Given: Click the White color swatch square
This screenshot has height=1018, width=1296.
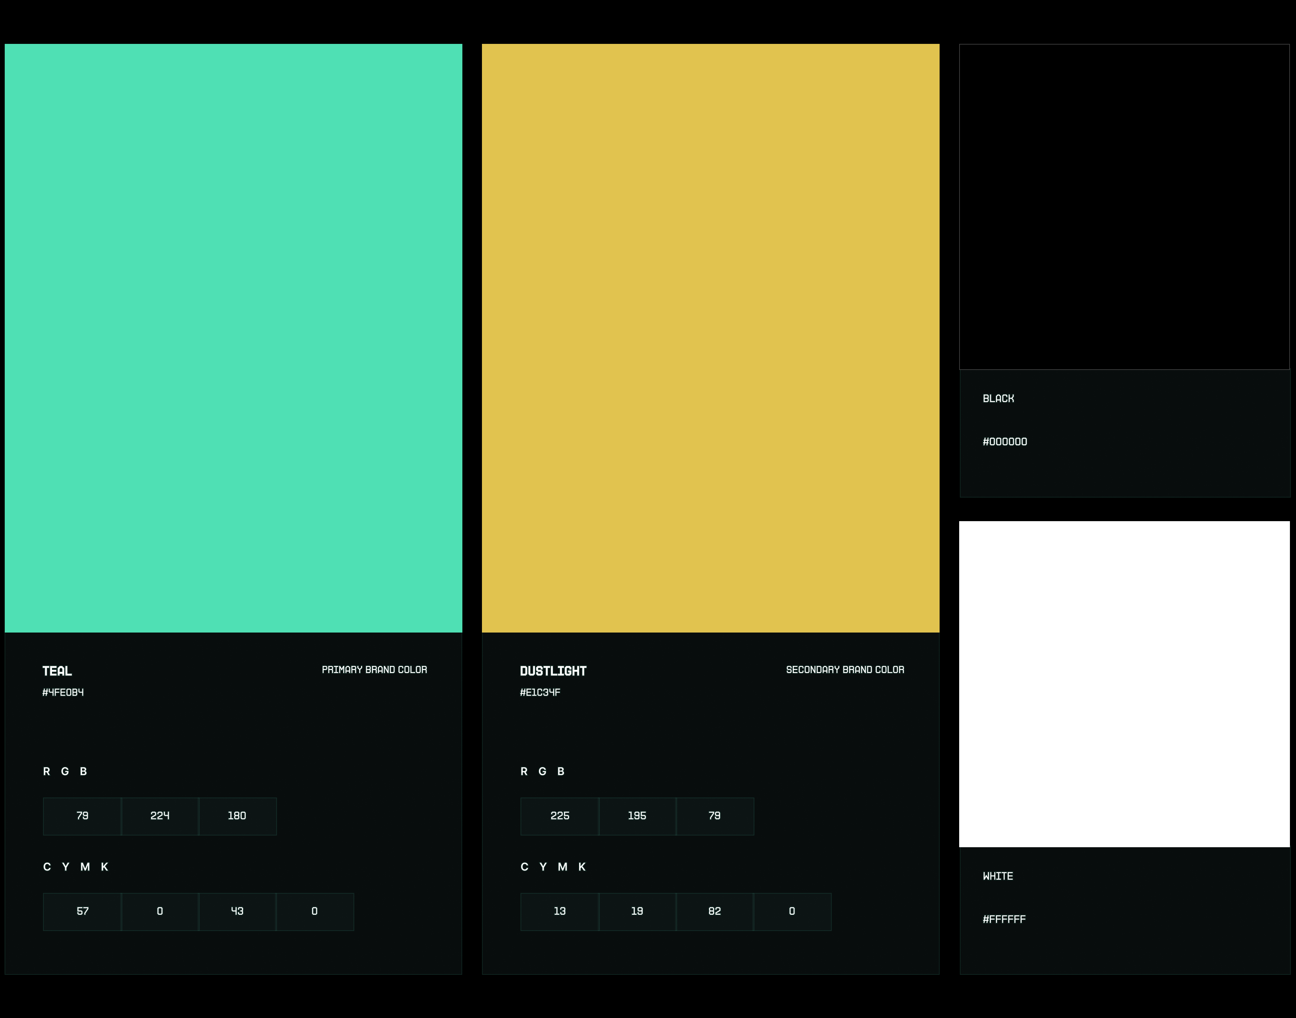Looking at the screenshot, I should (1124, 684).
